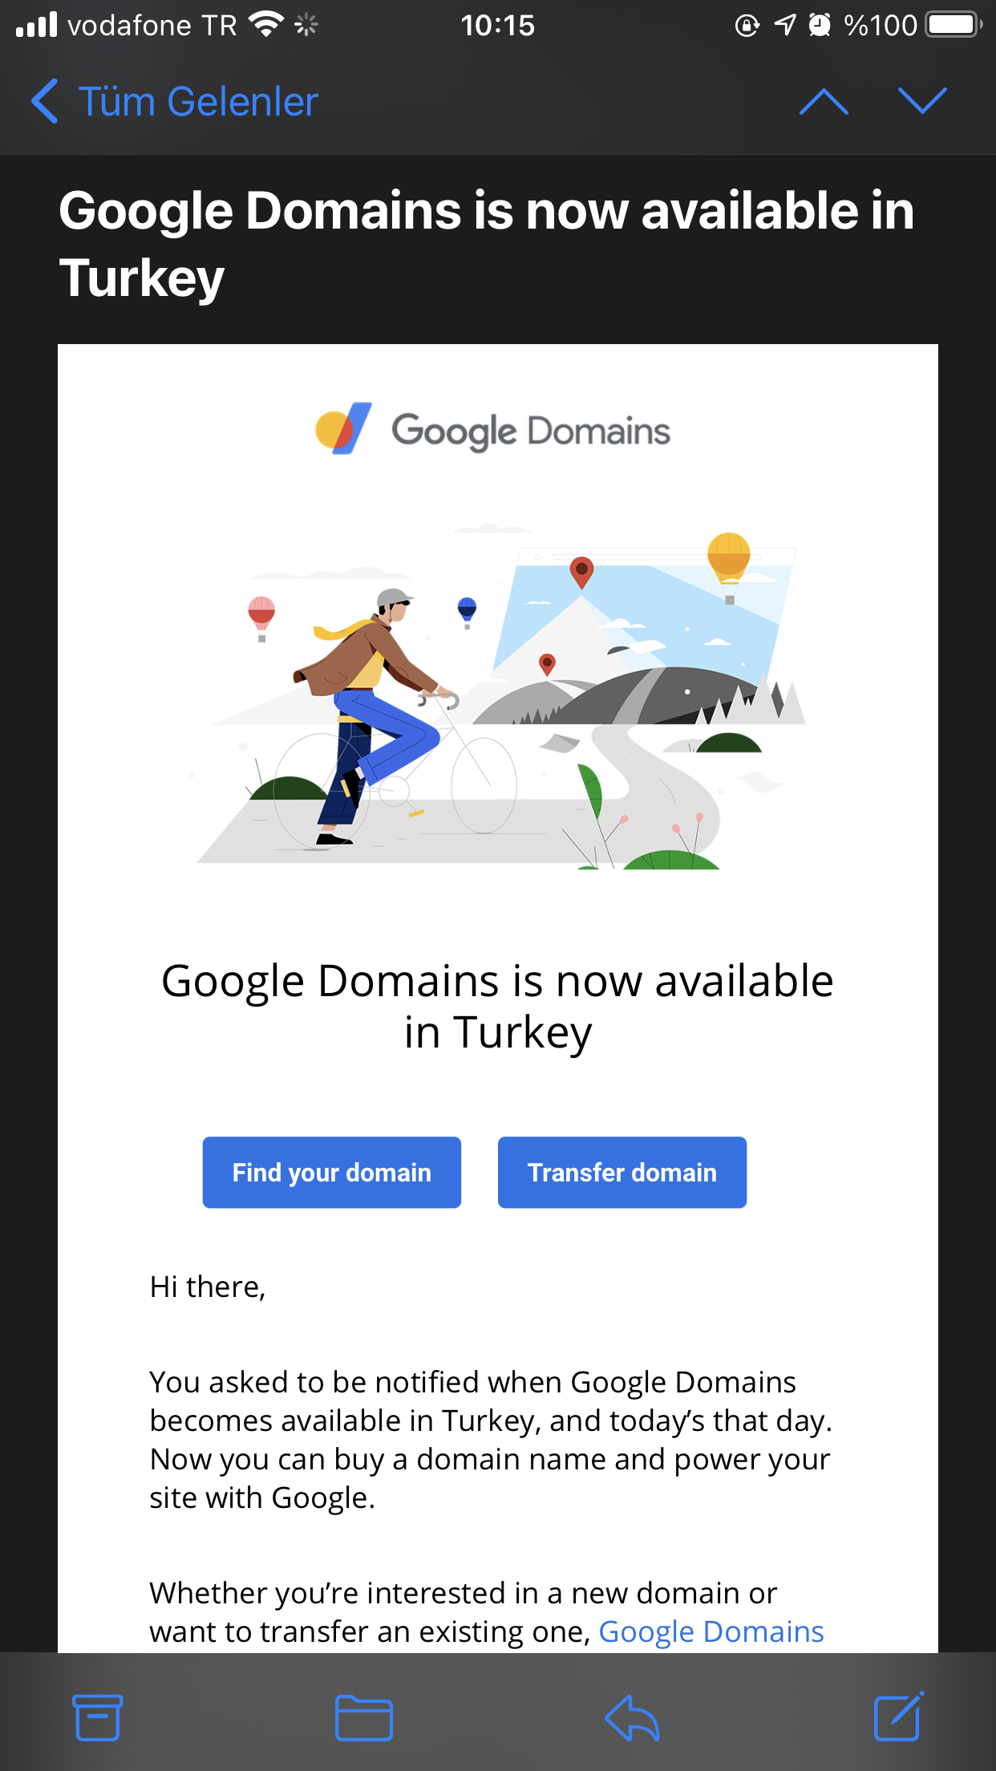Tap the 10:15 clock in status bar
The width and height of the screenshot is (996, 1771).
coord(497,26)
